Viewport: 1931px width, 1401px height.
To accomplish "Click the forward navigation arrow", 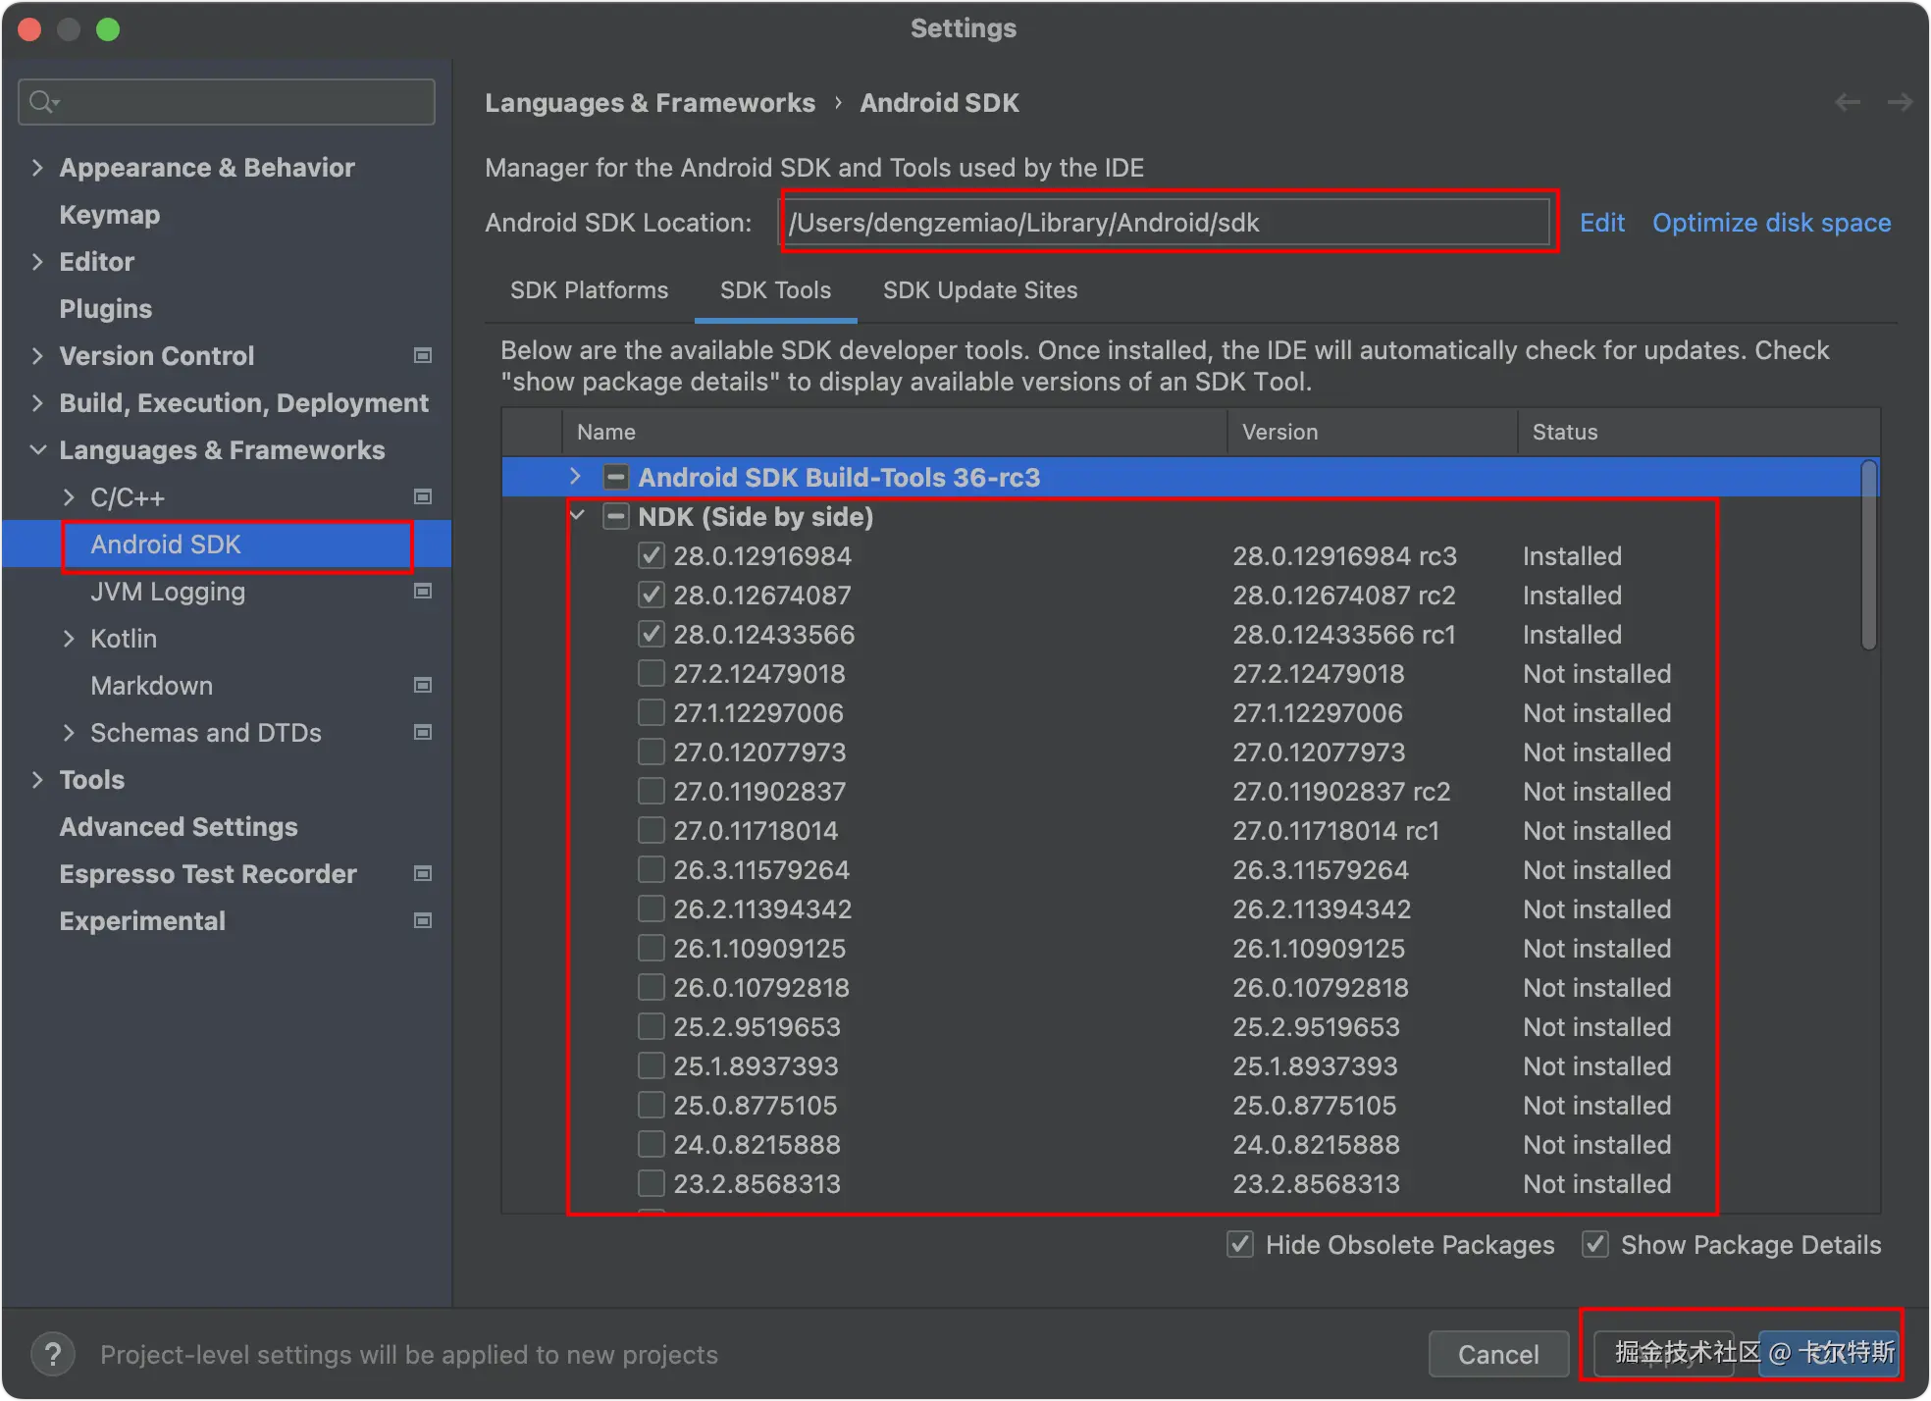I will (x=1900, y=102).
